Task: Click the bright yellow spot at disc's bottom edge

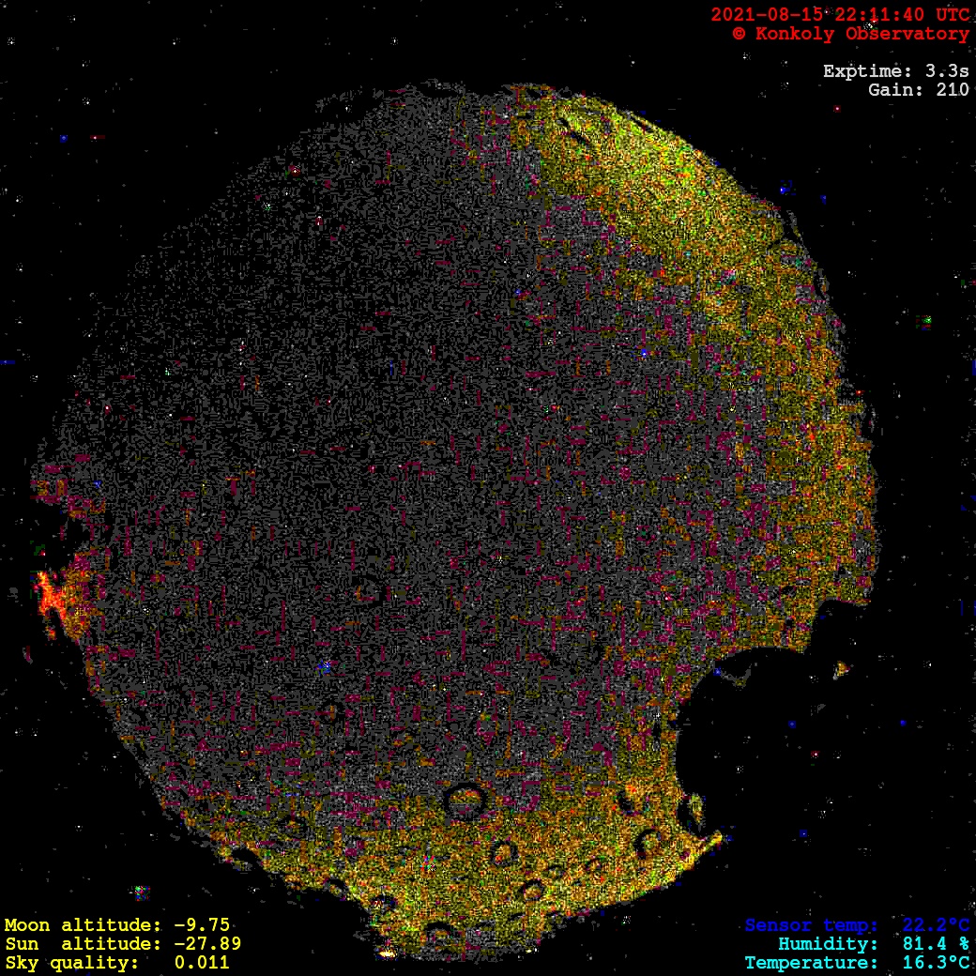Action: click(387, 953)
